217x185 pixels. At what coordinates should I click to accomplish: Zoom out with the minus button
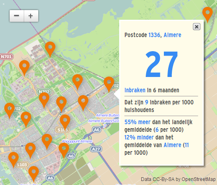pyautogui.click(x=17, y=16)
